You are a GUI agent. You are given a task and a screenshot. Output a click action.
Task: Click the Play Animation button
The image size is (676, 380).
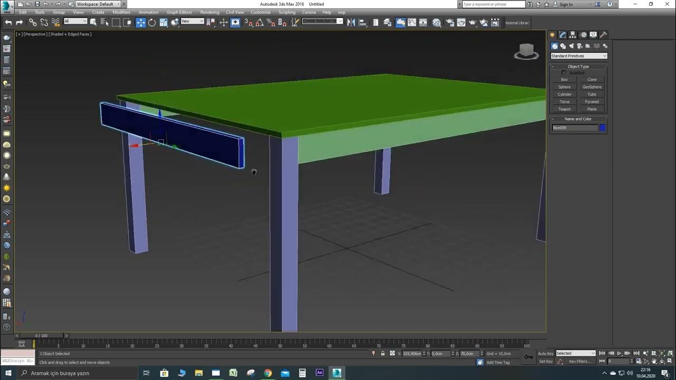pyautogui.click(x=619, y=353)
